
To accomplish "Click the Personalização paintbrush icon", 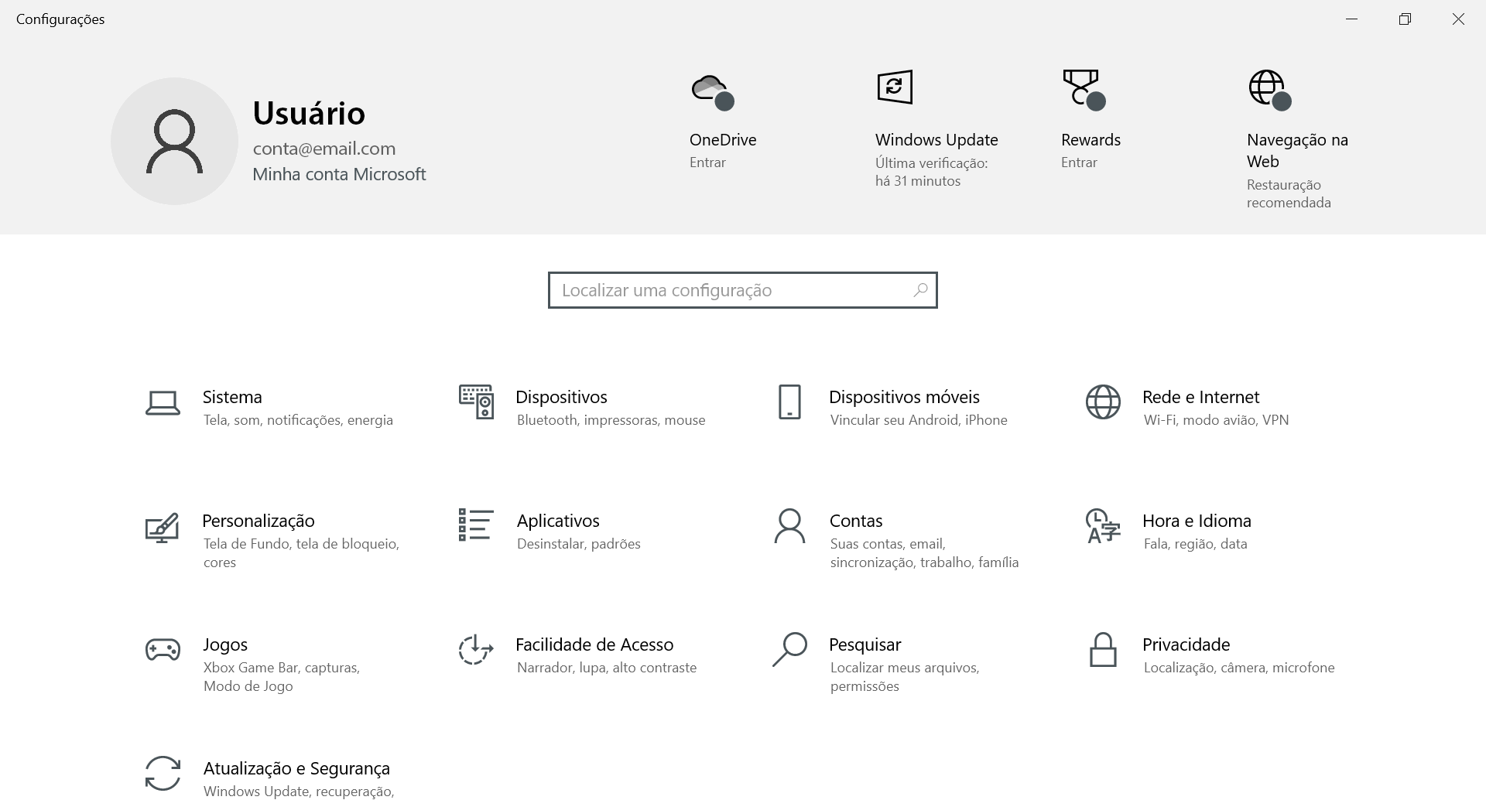I will coord(163,528).
